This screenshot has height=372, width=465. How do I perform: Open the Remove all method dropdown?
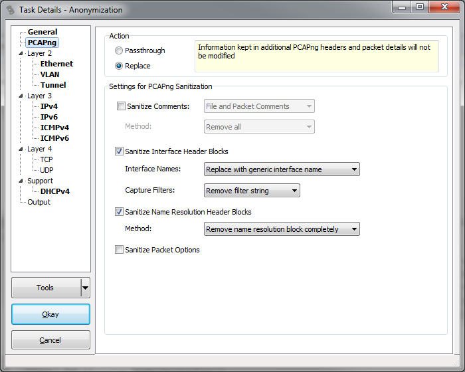click(x=259, y=127)
